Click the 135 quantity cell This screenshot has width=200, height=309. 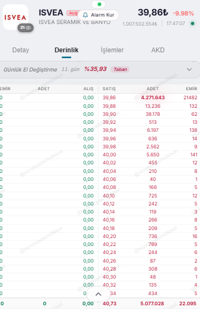coord(153,285)
